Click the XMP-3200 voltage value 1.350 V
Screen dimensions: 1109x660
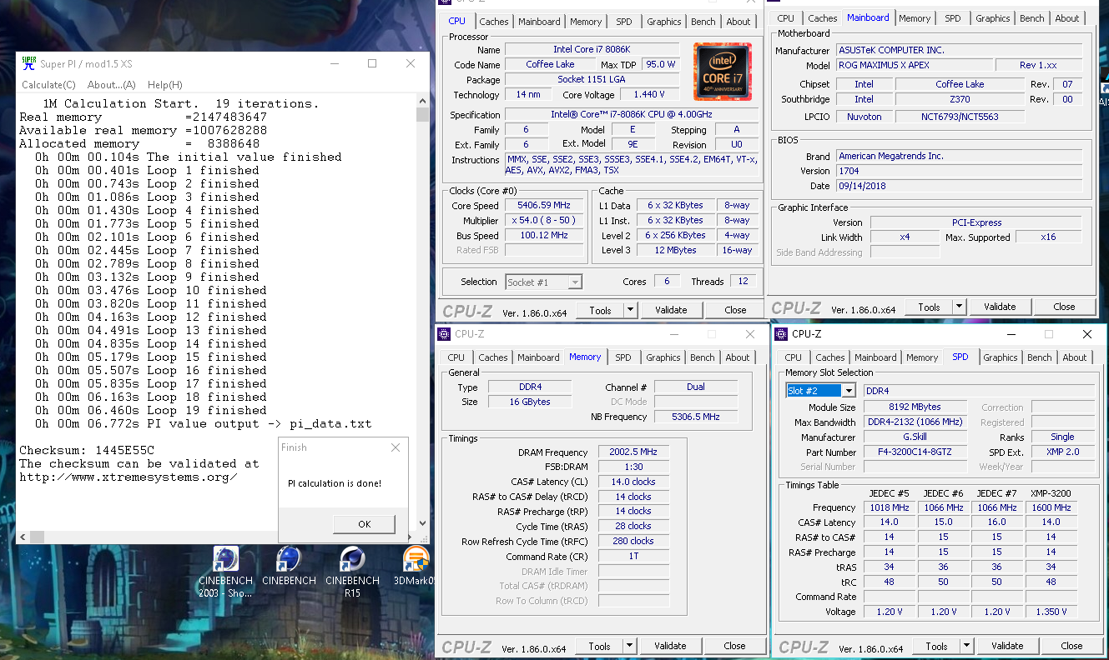point(1051,611)
